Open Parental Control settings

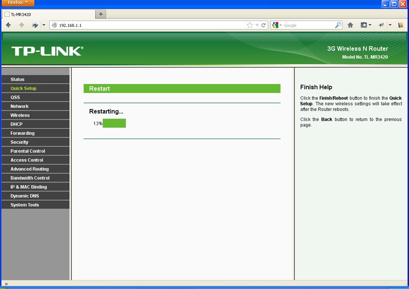(35, 151)
